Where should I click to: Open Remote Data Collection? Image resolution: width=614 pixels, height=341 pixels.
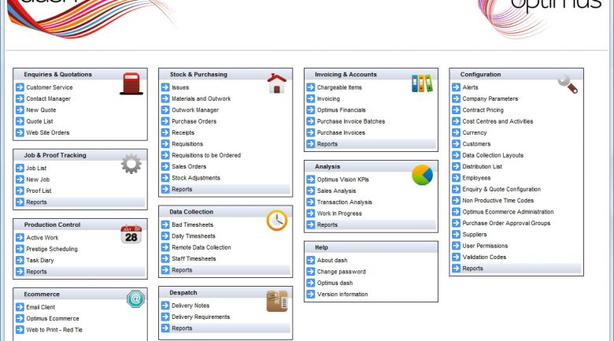[x=202, y=248]
